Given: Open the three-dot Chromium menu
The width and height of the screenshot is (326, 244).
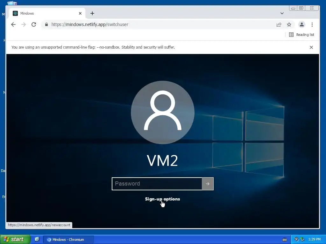Looking at the screenshot, I should tap(312, 25).
